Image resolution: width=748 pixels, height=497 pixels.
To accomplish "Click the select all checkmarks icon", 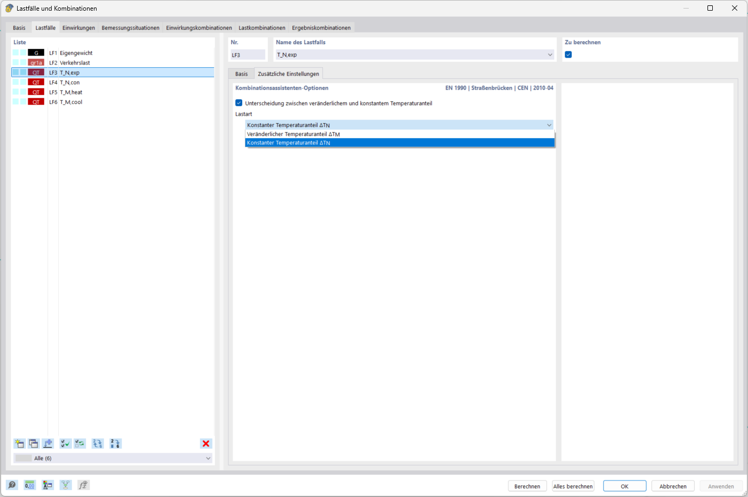I will 66,444.
